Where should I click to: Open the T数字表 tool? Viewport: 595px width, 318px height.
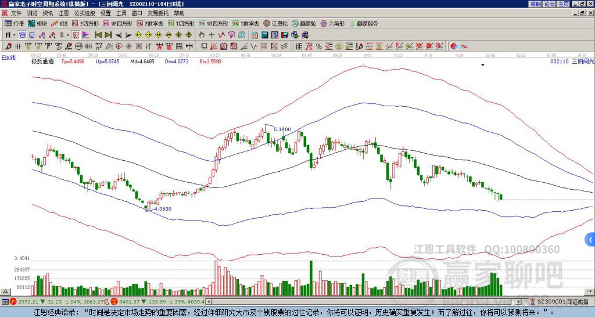click(x=246, y=23)
